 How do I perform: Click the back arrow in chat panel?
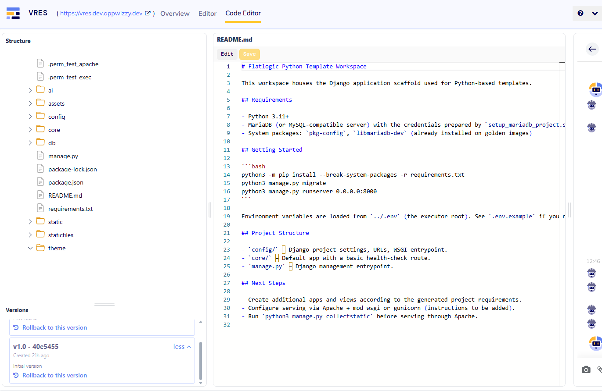point(592,49)
